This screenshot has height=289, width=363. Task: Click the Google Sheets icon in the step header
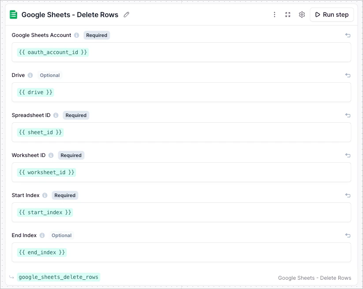coord(13,15)
